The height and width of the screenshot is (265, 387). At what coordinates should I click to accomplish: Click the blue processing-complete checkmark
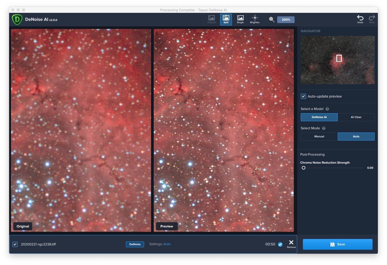click(280, 244)
